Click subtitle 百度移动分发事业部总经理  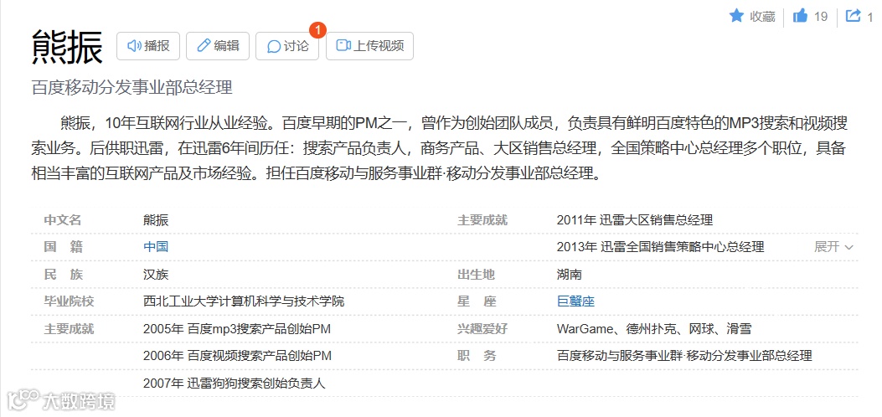tap(132, 88)
